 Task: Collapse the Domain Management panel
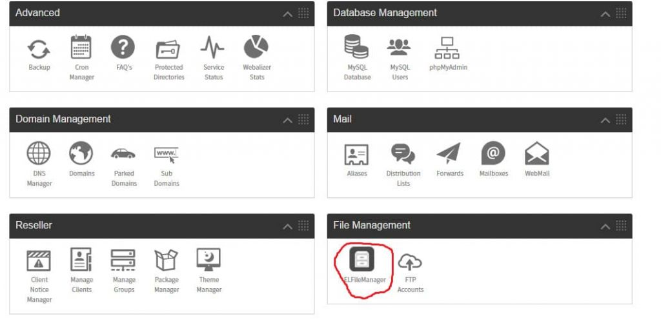click(287, 120)
